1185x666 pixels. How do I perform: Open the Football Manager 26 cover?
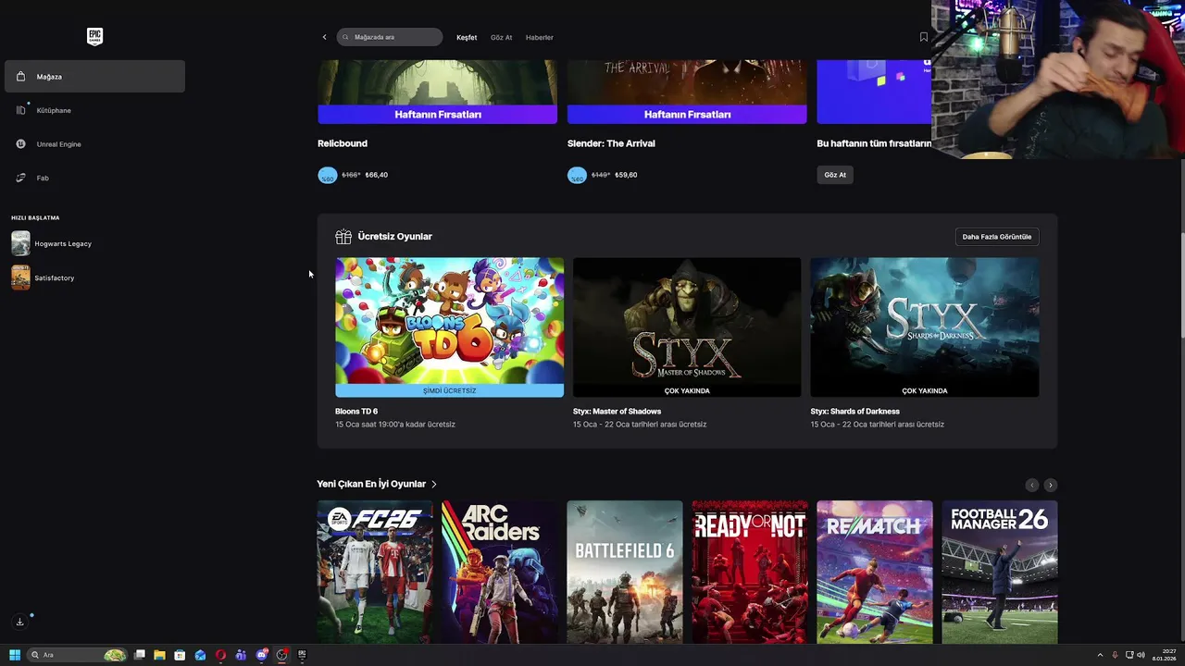coord(1000,572)
